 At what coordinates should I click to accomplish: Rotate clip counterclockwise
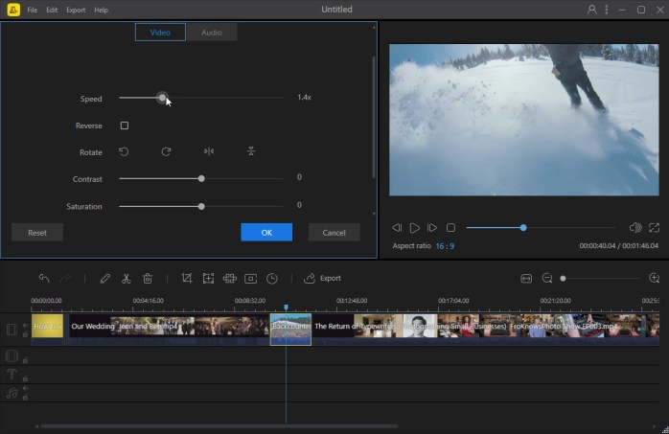(124, 151)
